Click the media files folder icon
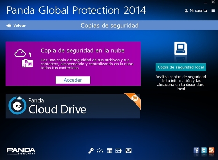The image size is (218, 160). pos(27,63)
